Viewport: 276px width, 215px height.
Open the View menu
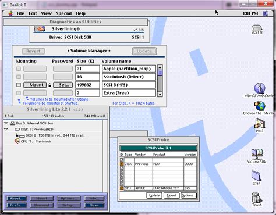[46, 13]
